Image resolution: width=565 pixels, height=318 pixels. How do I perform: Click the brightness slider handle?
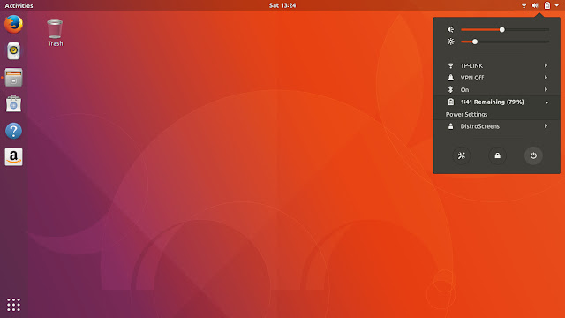coord(475,42)
